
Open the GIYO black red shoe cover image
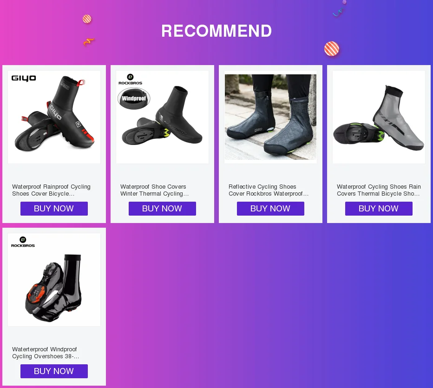[x=54, y=117]
